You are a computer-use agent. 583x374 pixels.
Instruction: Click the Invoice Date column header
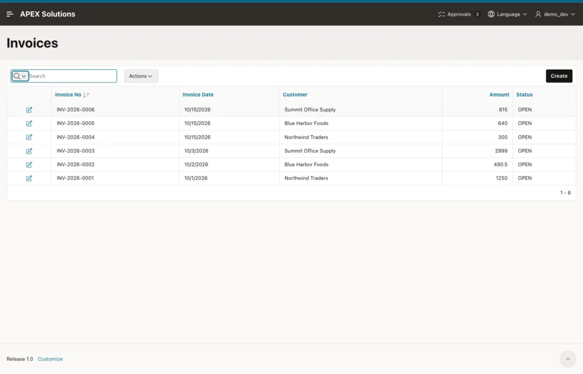[198, 94]
